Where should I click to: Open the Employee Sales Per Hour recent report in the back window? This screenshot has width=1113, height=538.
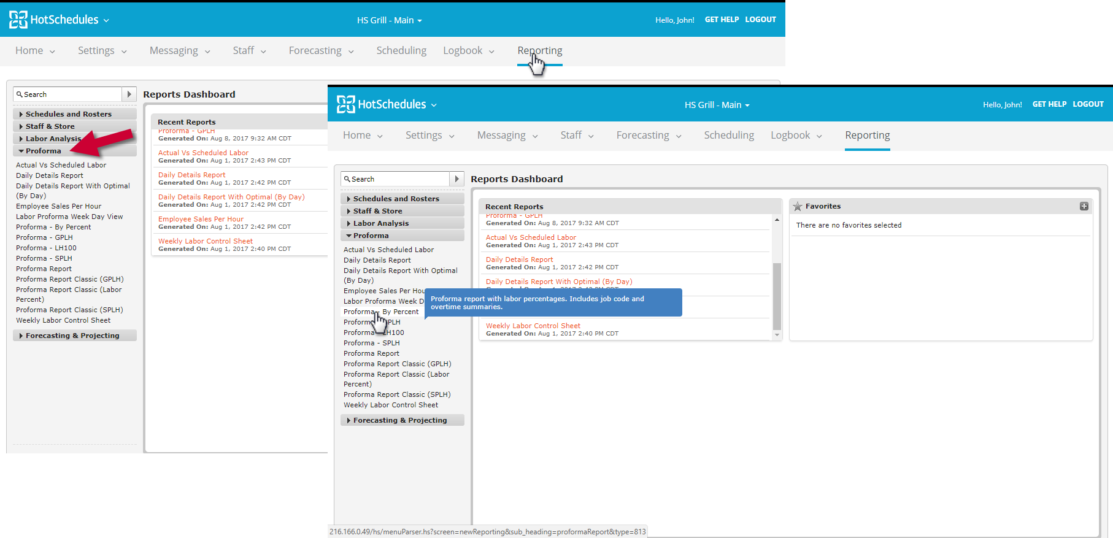tap(201, 219)
